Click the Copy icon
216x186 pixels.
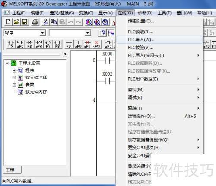coord(54,22)
